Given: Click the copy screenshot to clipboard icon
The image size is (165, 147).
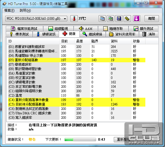Looking at the screenshot, I should coord(110,19).
